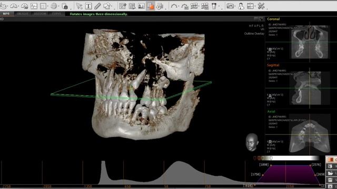Click the volume segmentation database icon
This screenshot has height=189, width=337.
click(x=65, y=6)
